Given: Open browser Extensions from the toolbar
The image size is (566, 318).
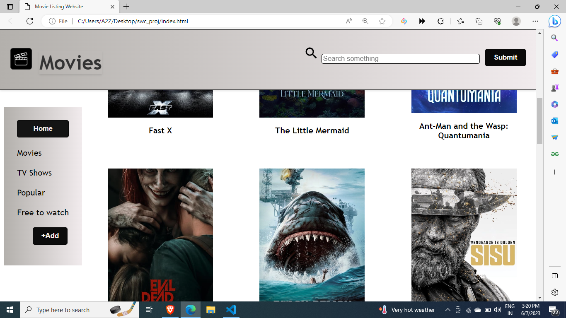Looking at the screenshot, I should [x=440, y=21].
